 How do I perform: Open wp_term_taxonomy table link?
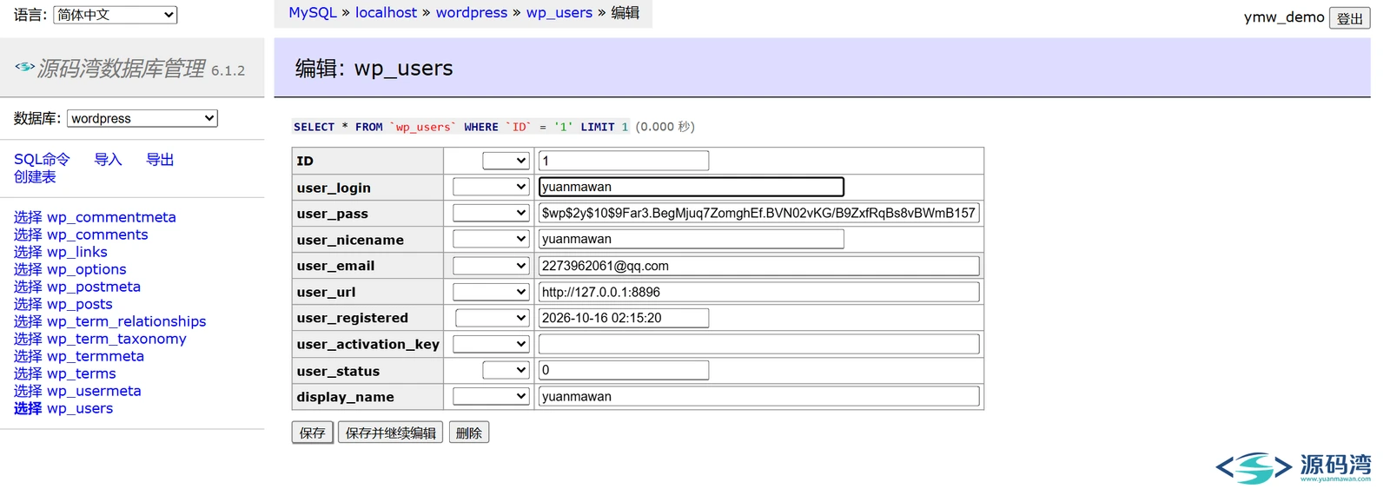click(116, 339)
